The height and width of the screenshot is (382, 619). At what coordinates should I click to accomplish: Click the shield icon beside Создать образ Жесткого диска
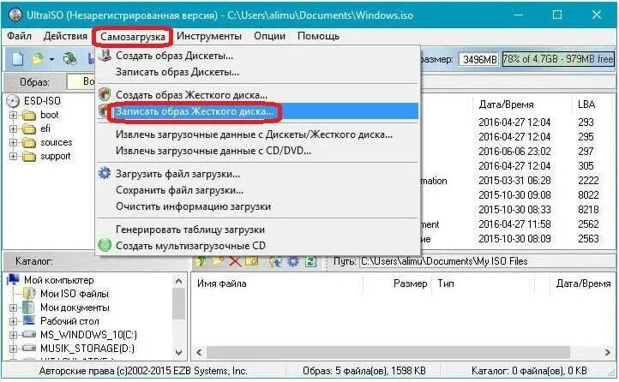click(x=105, y=94)
